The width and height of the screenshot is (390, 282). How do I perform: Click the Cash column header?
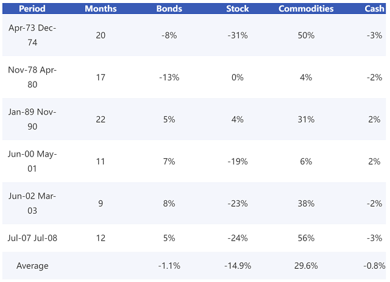374,9
